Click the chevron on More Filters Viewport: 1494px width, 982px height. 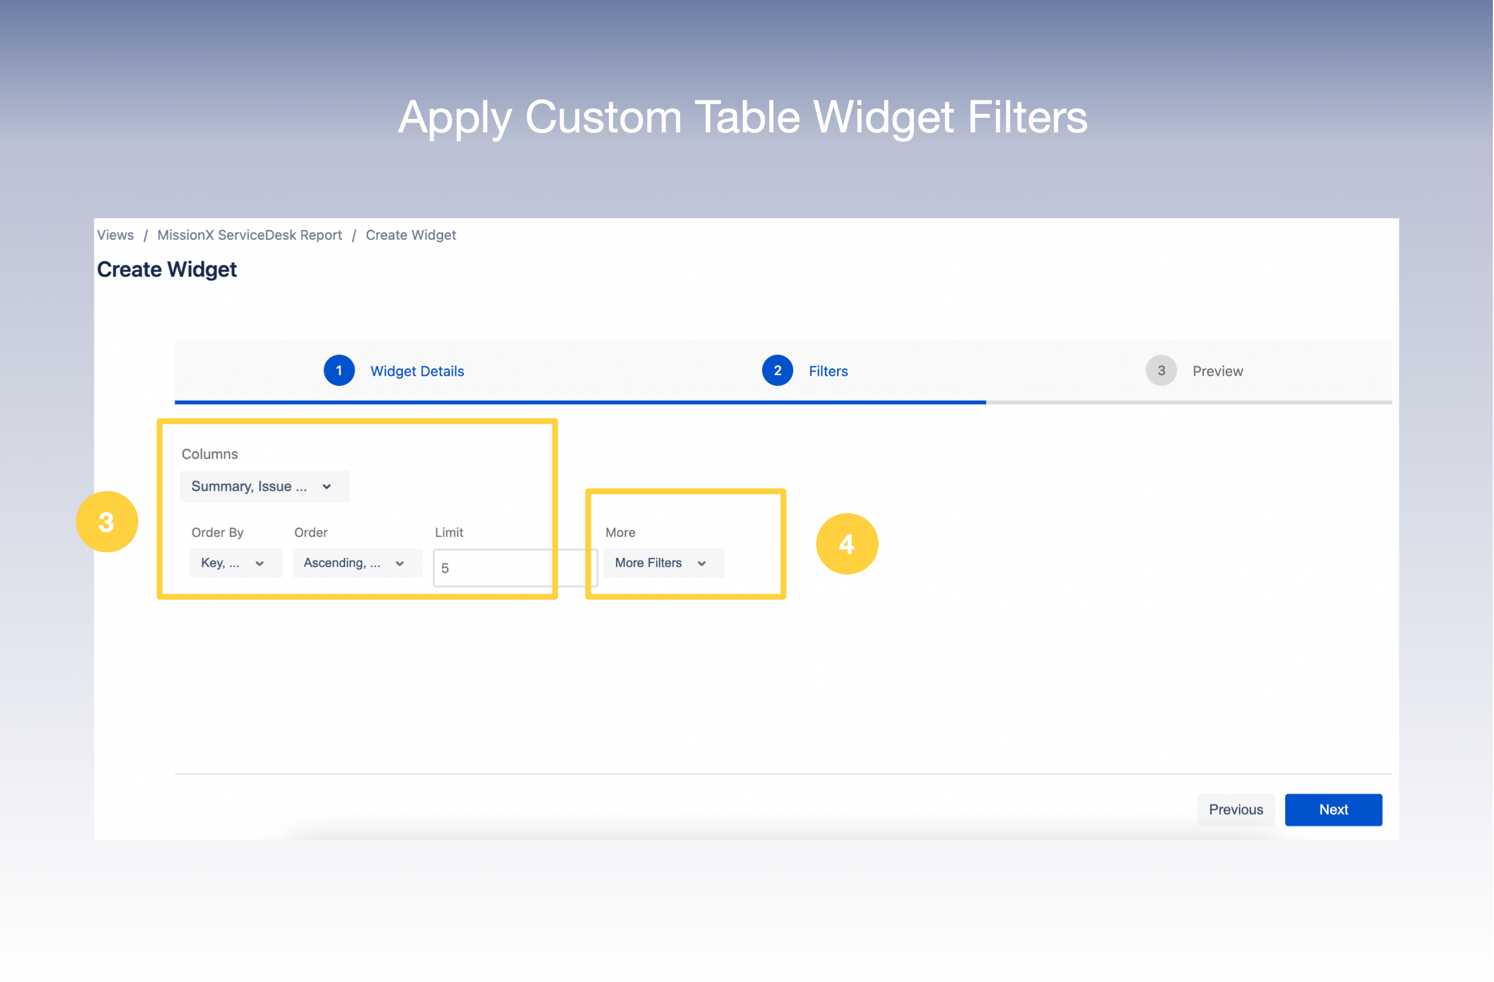click(x=702, y=563)
